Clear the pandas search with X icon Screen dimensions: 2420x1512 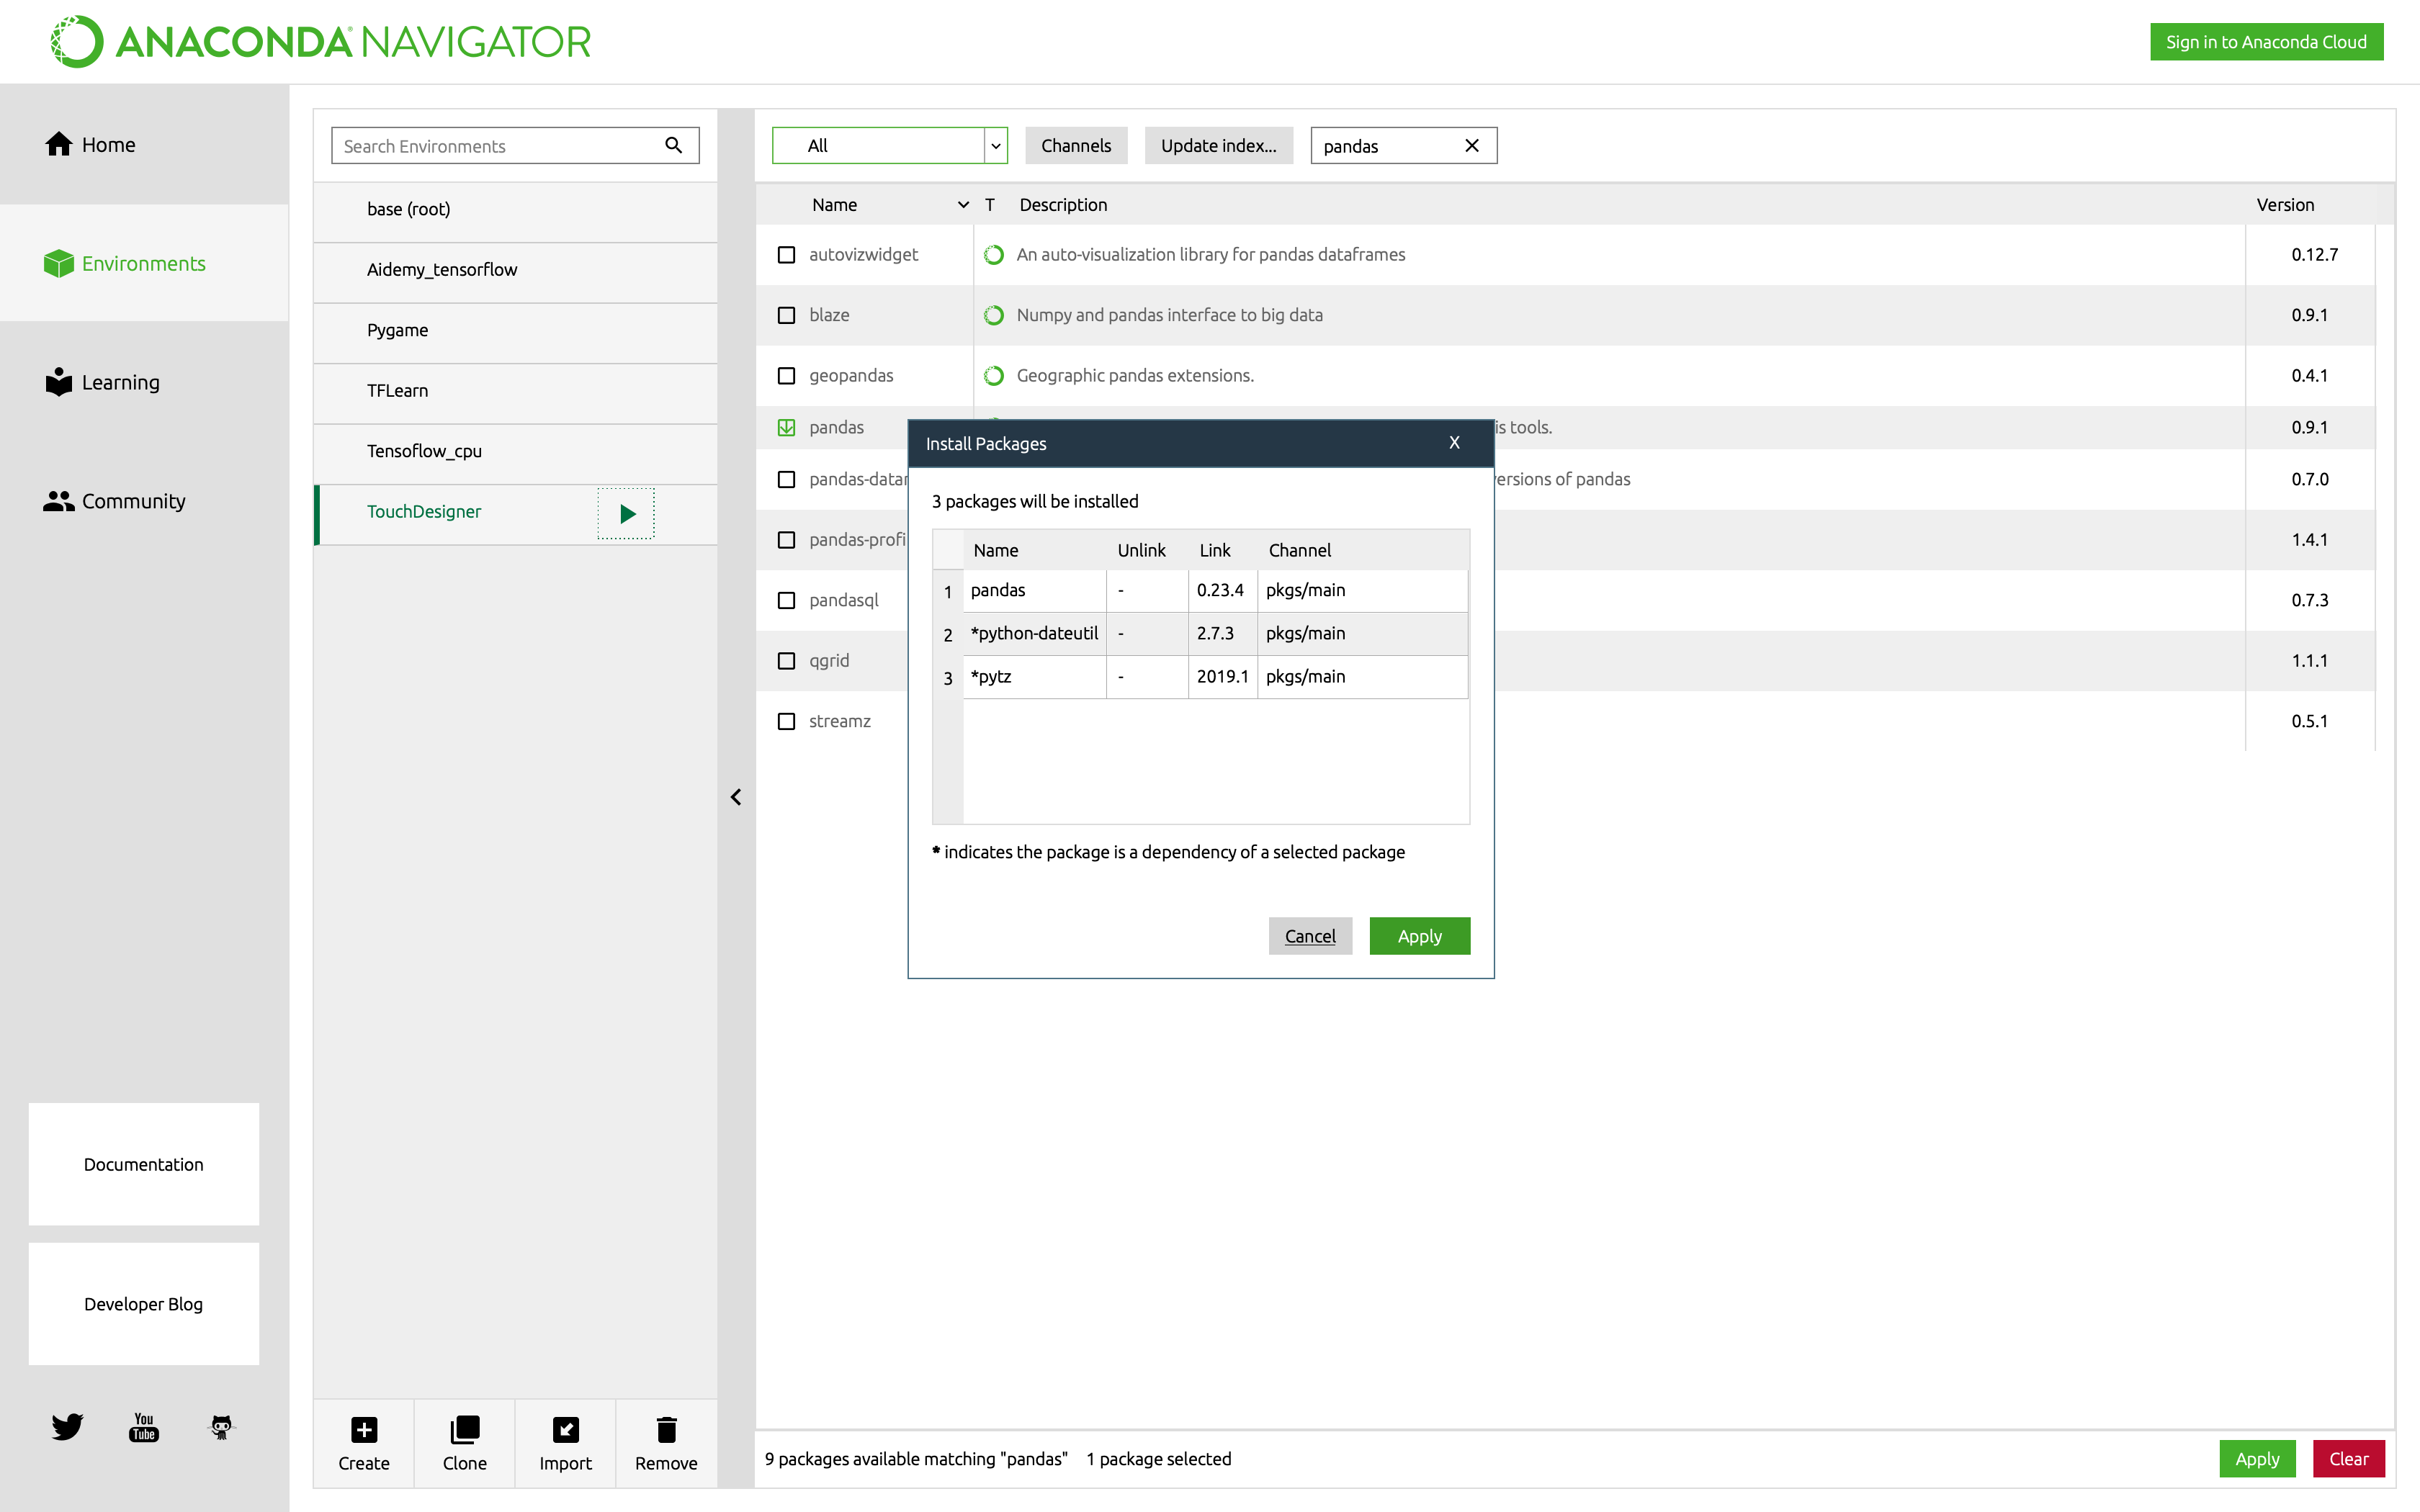pos(1471,146)
